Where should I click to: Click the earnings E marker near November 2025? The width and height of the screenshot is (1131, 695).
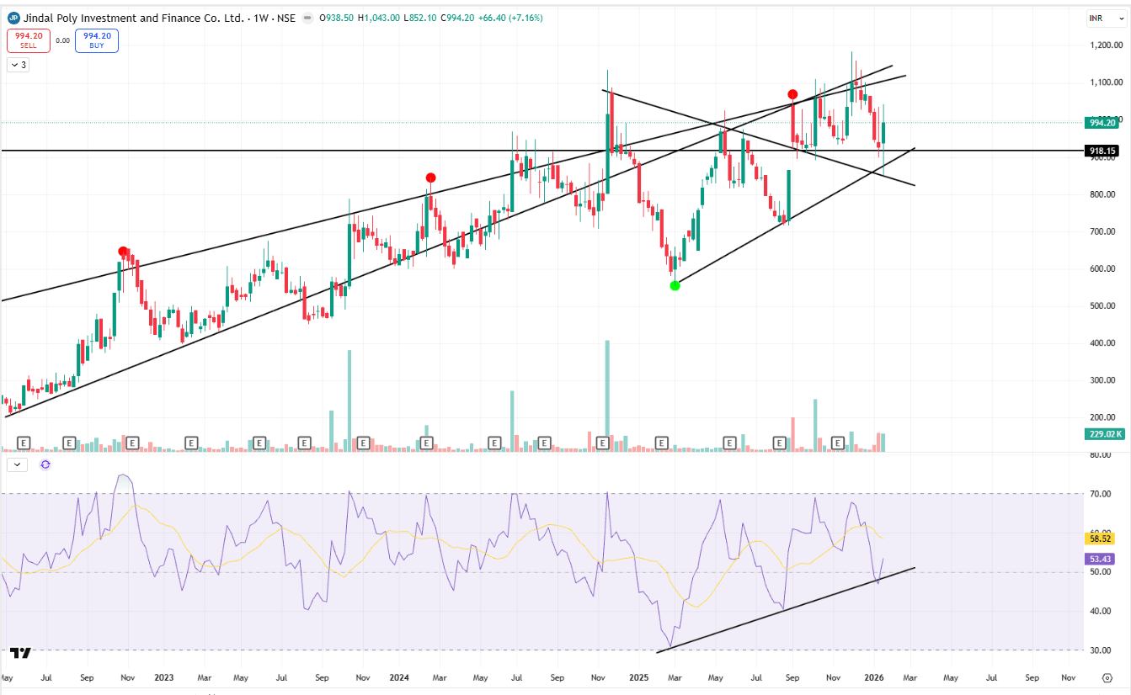click(838, 443)
